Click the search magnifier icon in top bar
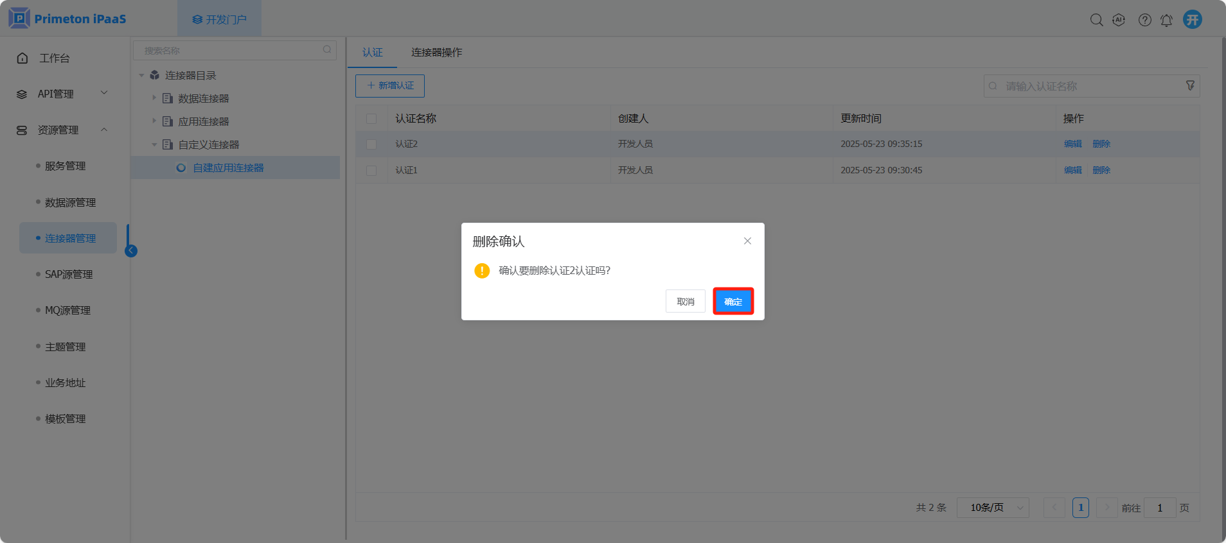The image size is (1226, 543). [x=1096, y=20]
